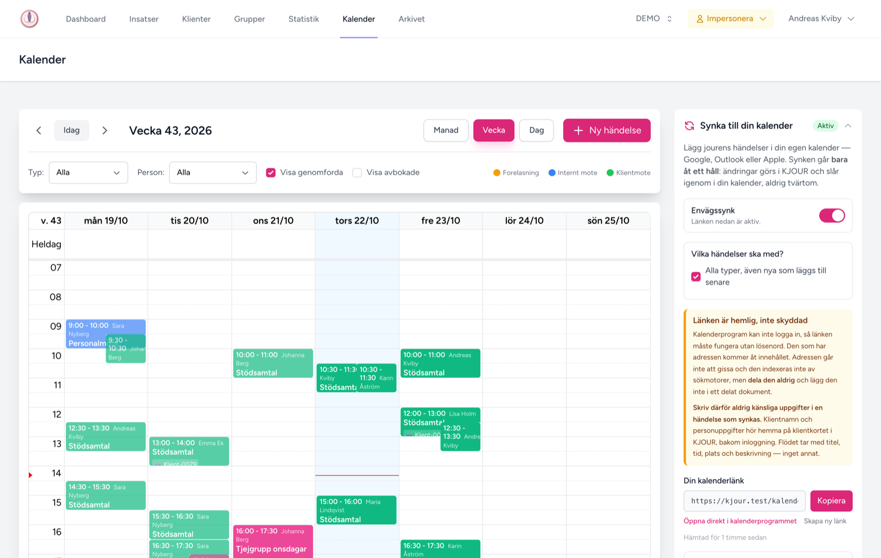Go to next week arrow
881x558 pixels.
[105, 130]
